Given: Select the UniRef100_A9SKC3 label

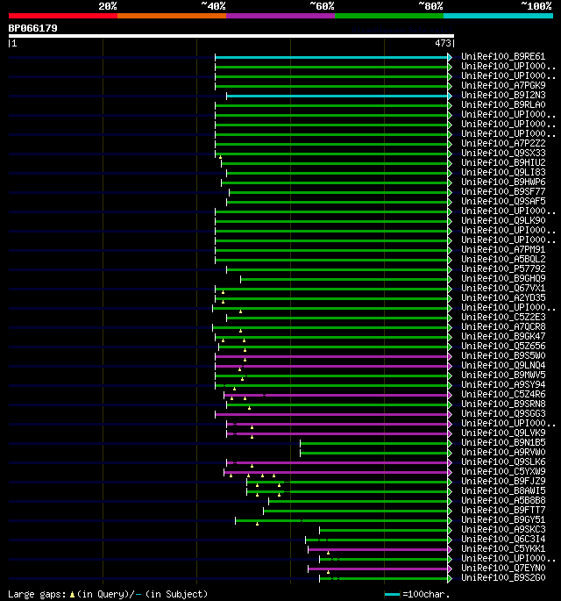Looking at the screenshot, I should tap(503, 529).
